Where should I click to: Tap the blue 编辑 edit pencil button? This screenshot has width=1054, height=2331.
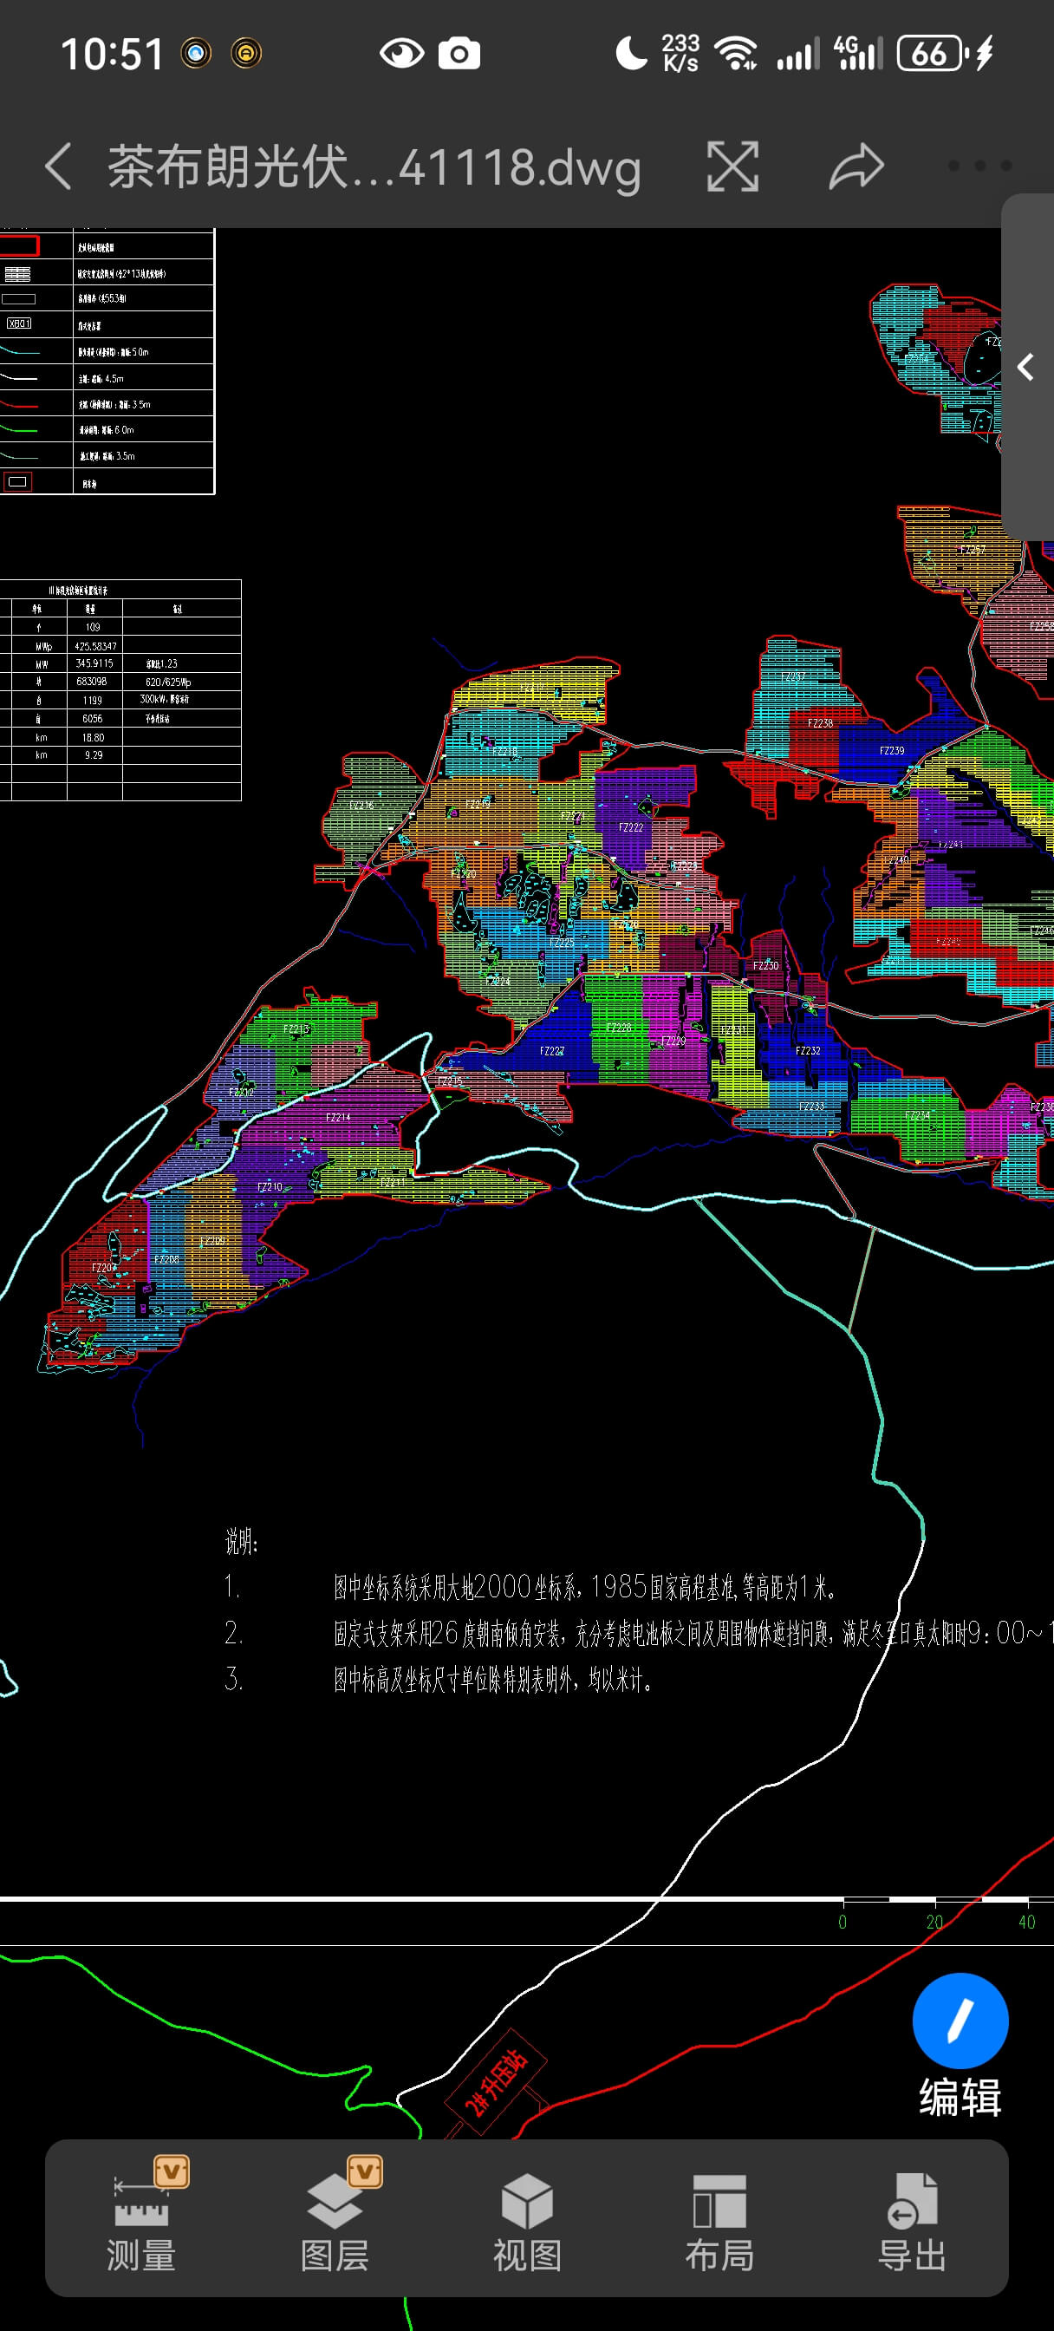tap(960, 2021)
